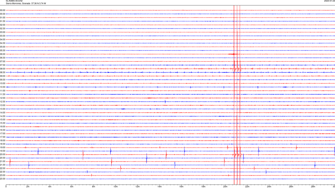335x188 pixels.
Task: Click the red burst on the 06:00 trace
Action: pyautogui.click(x=232, y=54)
